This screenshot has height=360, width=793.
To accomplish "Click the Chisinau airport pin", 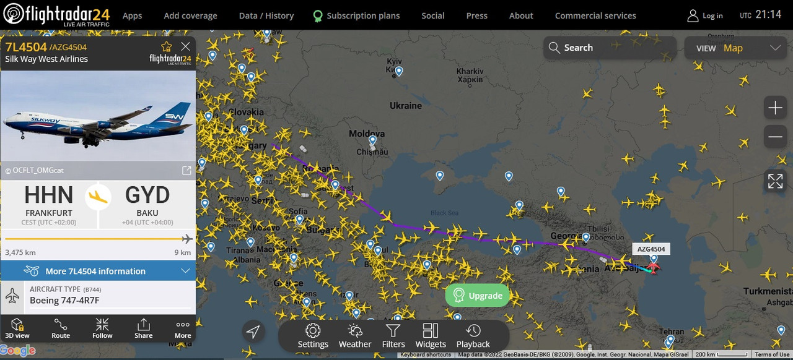I will pos(372,141).
